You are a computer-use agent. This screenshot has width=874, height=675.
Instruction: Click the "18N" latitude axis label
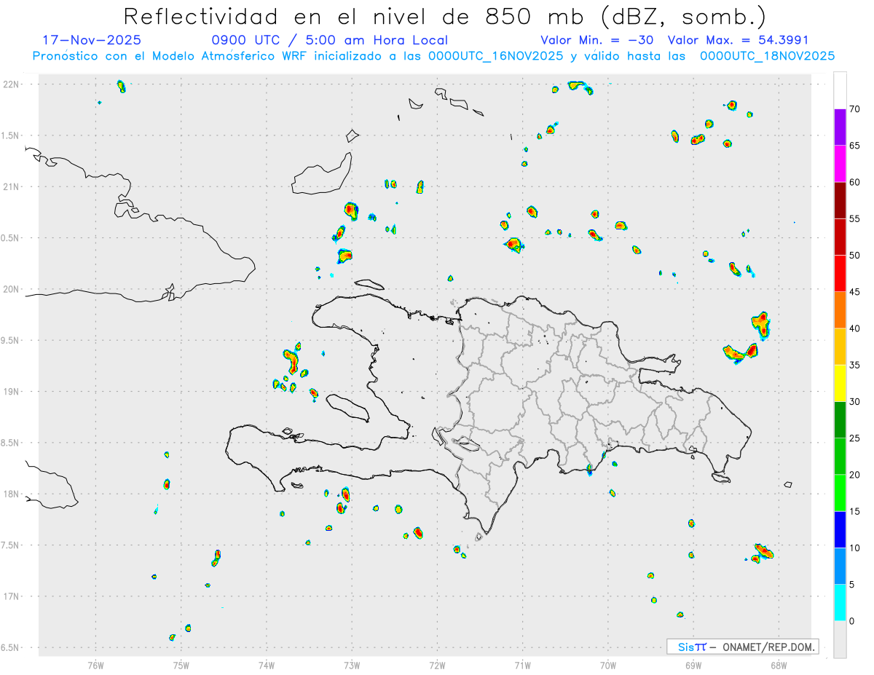click(11, 494)
